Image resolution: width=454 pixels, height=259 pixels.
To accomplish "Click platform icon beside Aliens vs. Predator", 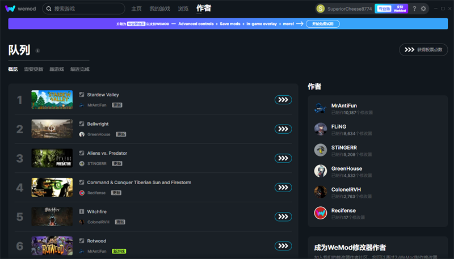I will 82,153.
